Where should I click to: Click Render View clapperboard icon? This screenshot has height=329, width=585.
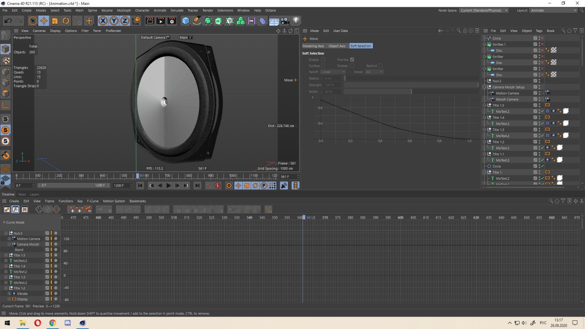pyautogui.click(x=149, y=21)
